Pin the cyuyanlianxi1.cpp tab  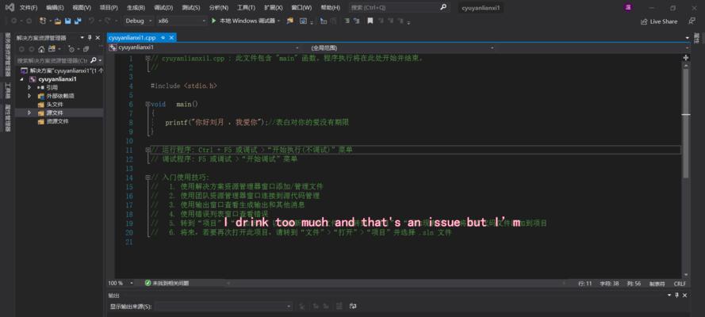(x=163, y=38)
